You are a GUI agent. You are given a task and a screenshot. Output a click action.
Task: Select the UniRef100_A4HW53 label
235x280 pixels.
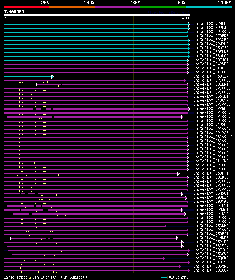(x=211, y=238)
